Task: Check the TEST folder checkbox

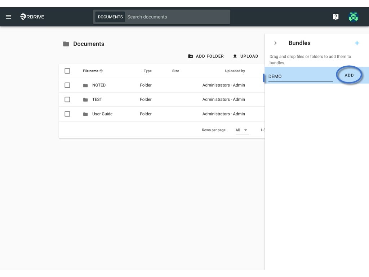Action: [67, 100]
